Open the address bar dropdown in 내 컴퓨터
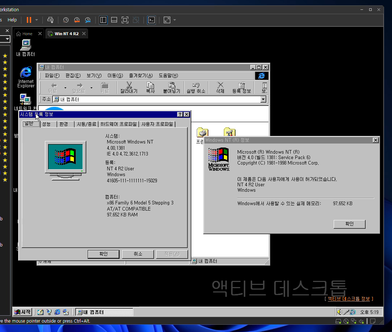392x332 pixels. click(x=263, y=99)
